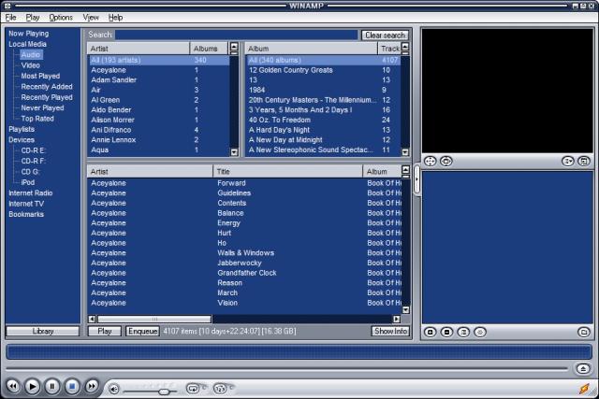
Task: Click the Clear search button
Action: click(385, 36)
